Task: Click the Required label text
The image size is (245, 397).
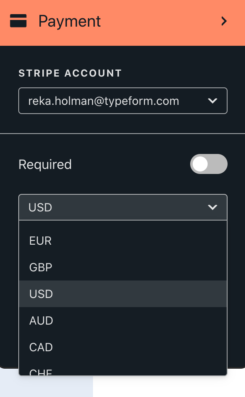Action: pos(45,164)
